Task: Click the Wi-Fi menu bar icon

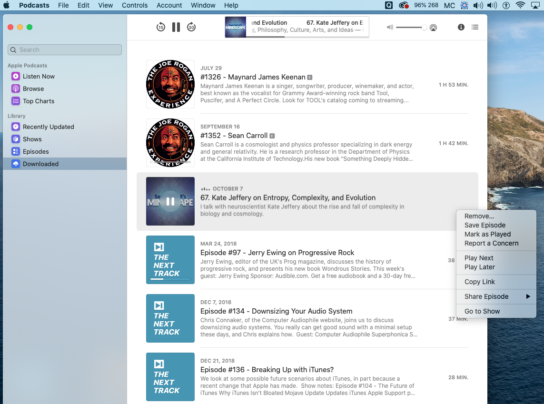Action: pyautogui.click(x=520, y=5)
